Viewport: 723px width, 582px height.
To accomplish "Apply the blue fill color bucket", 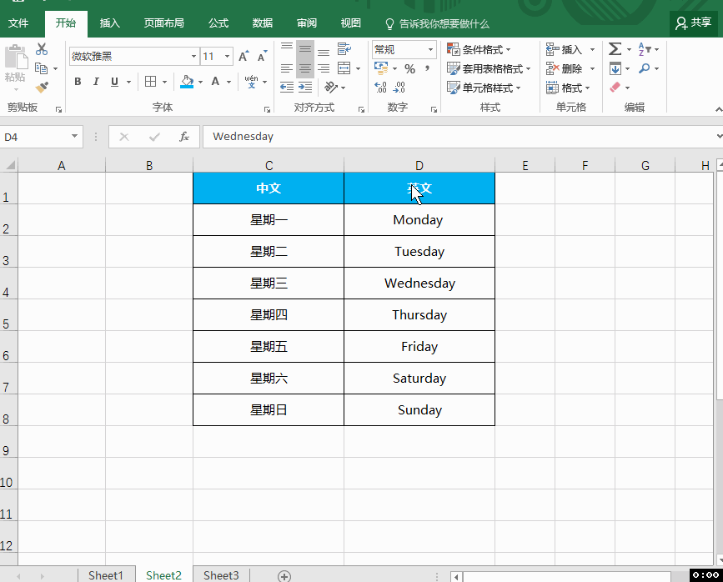I will point(187,82).
